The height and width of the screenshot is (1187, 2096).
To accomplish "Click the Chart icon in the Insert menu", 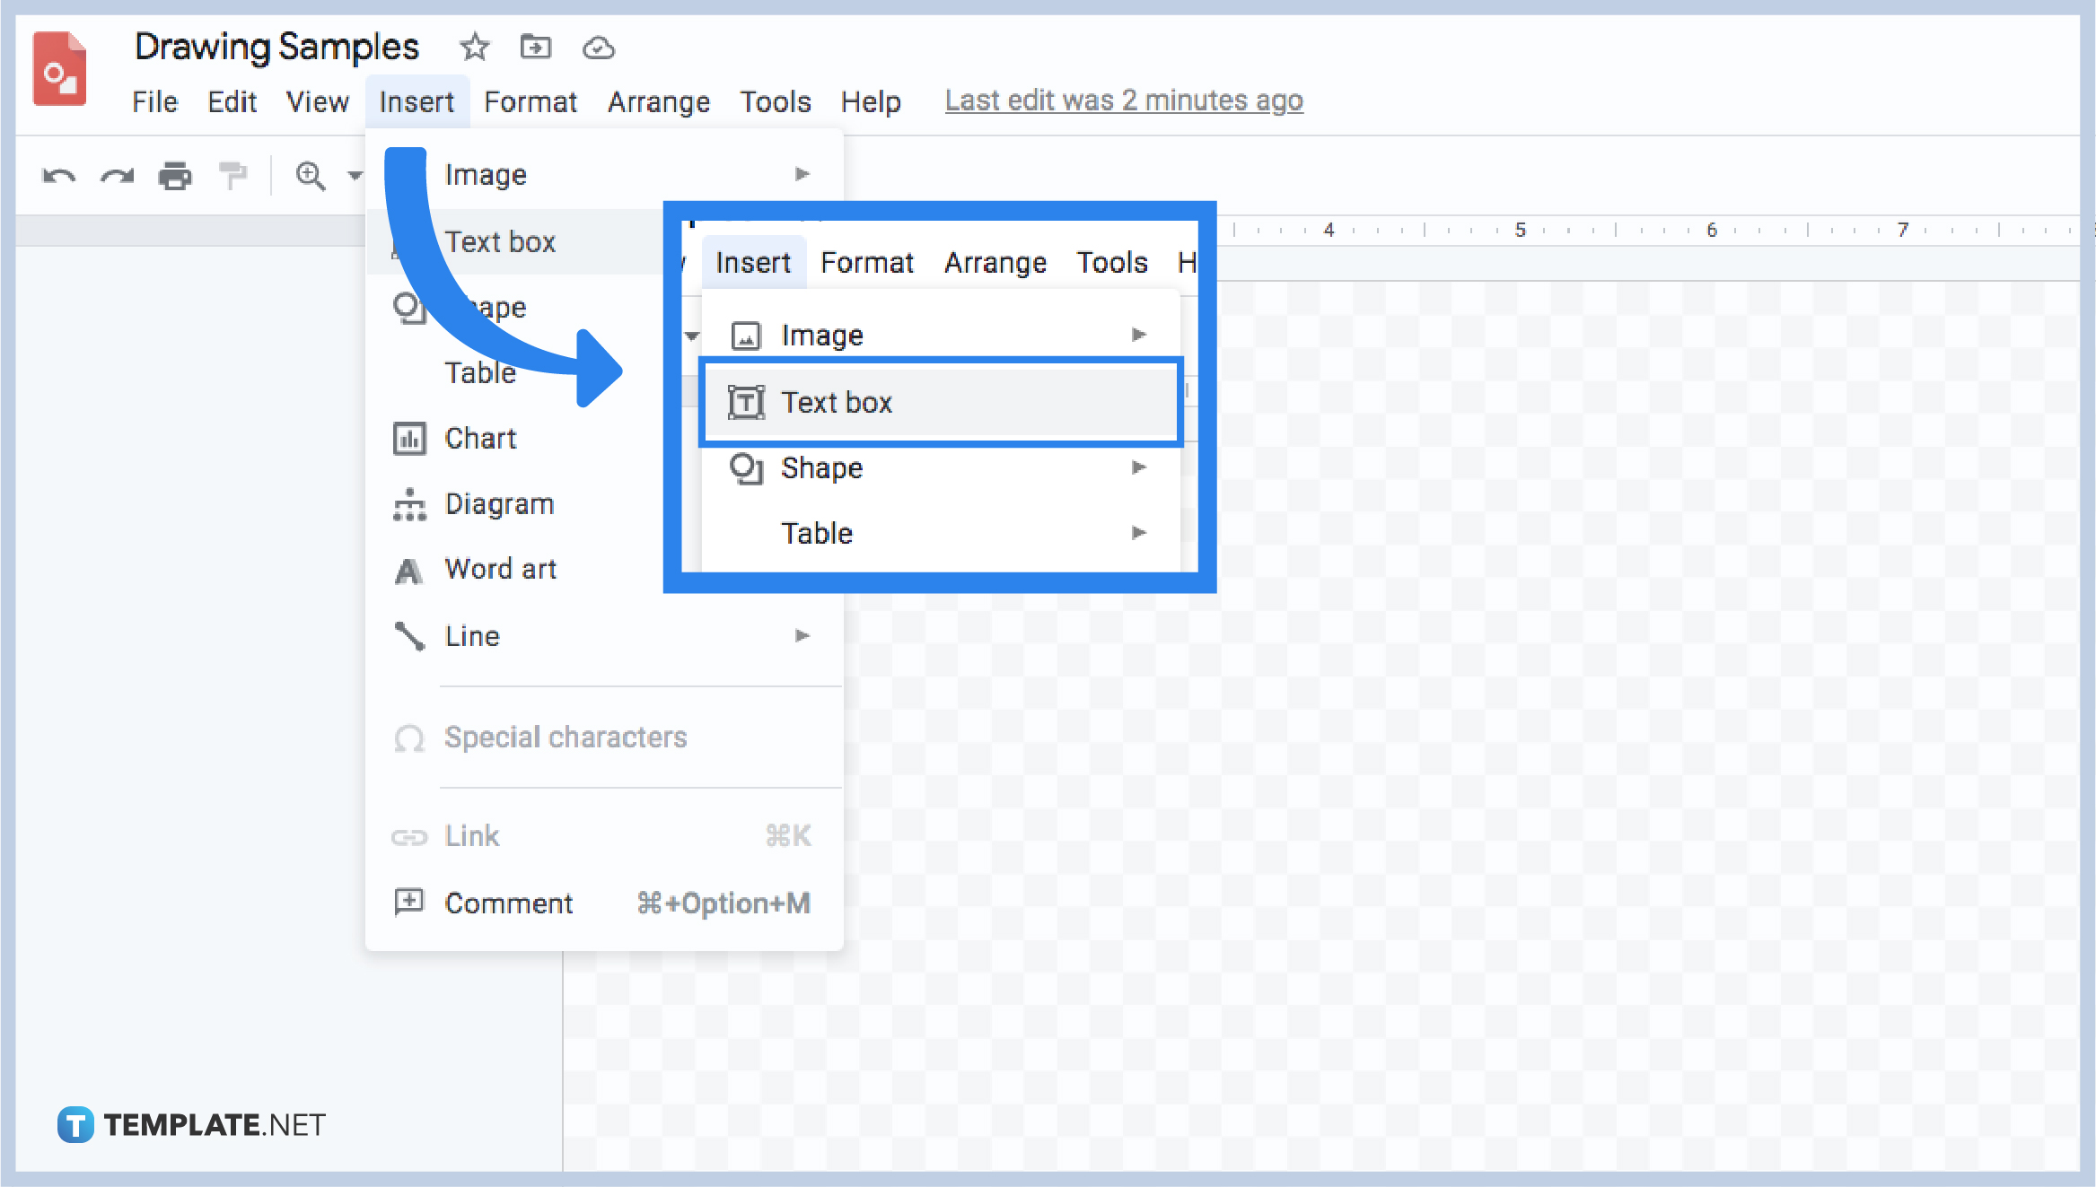I will [x=409, y=438].
